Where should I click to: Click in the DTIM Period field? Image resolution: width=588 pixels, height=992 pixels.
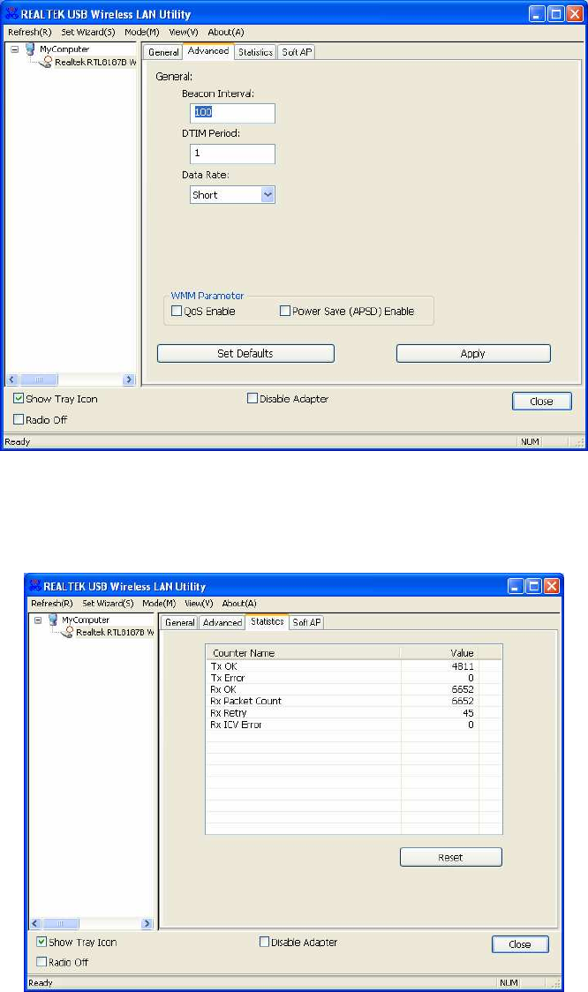(x=232, y=154)
